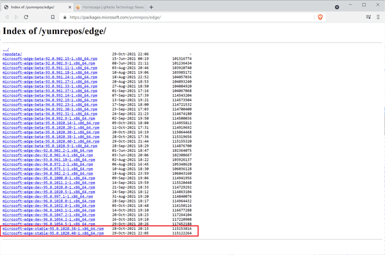
Task: Click microsoft-edge-beta-94.0.992.14-1 rpm link
Action: point(50,95)
